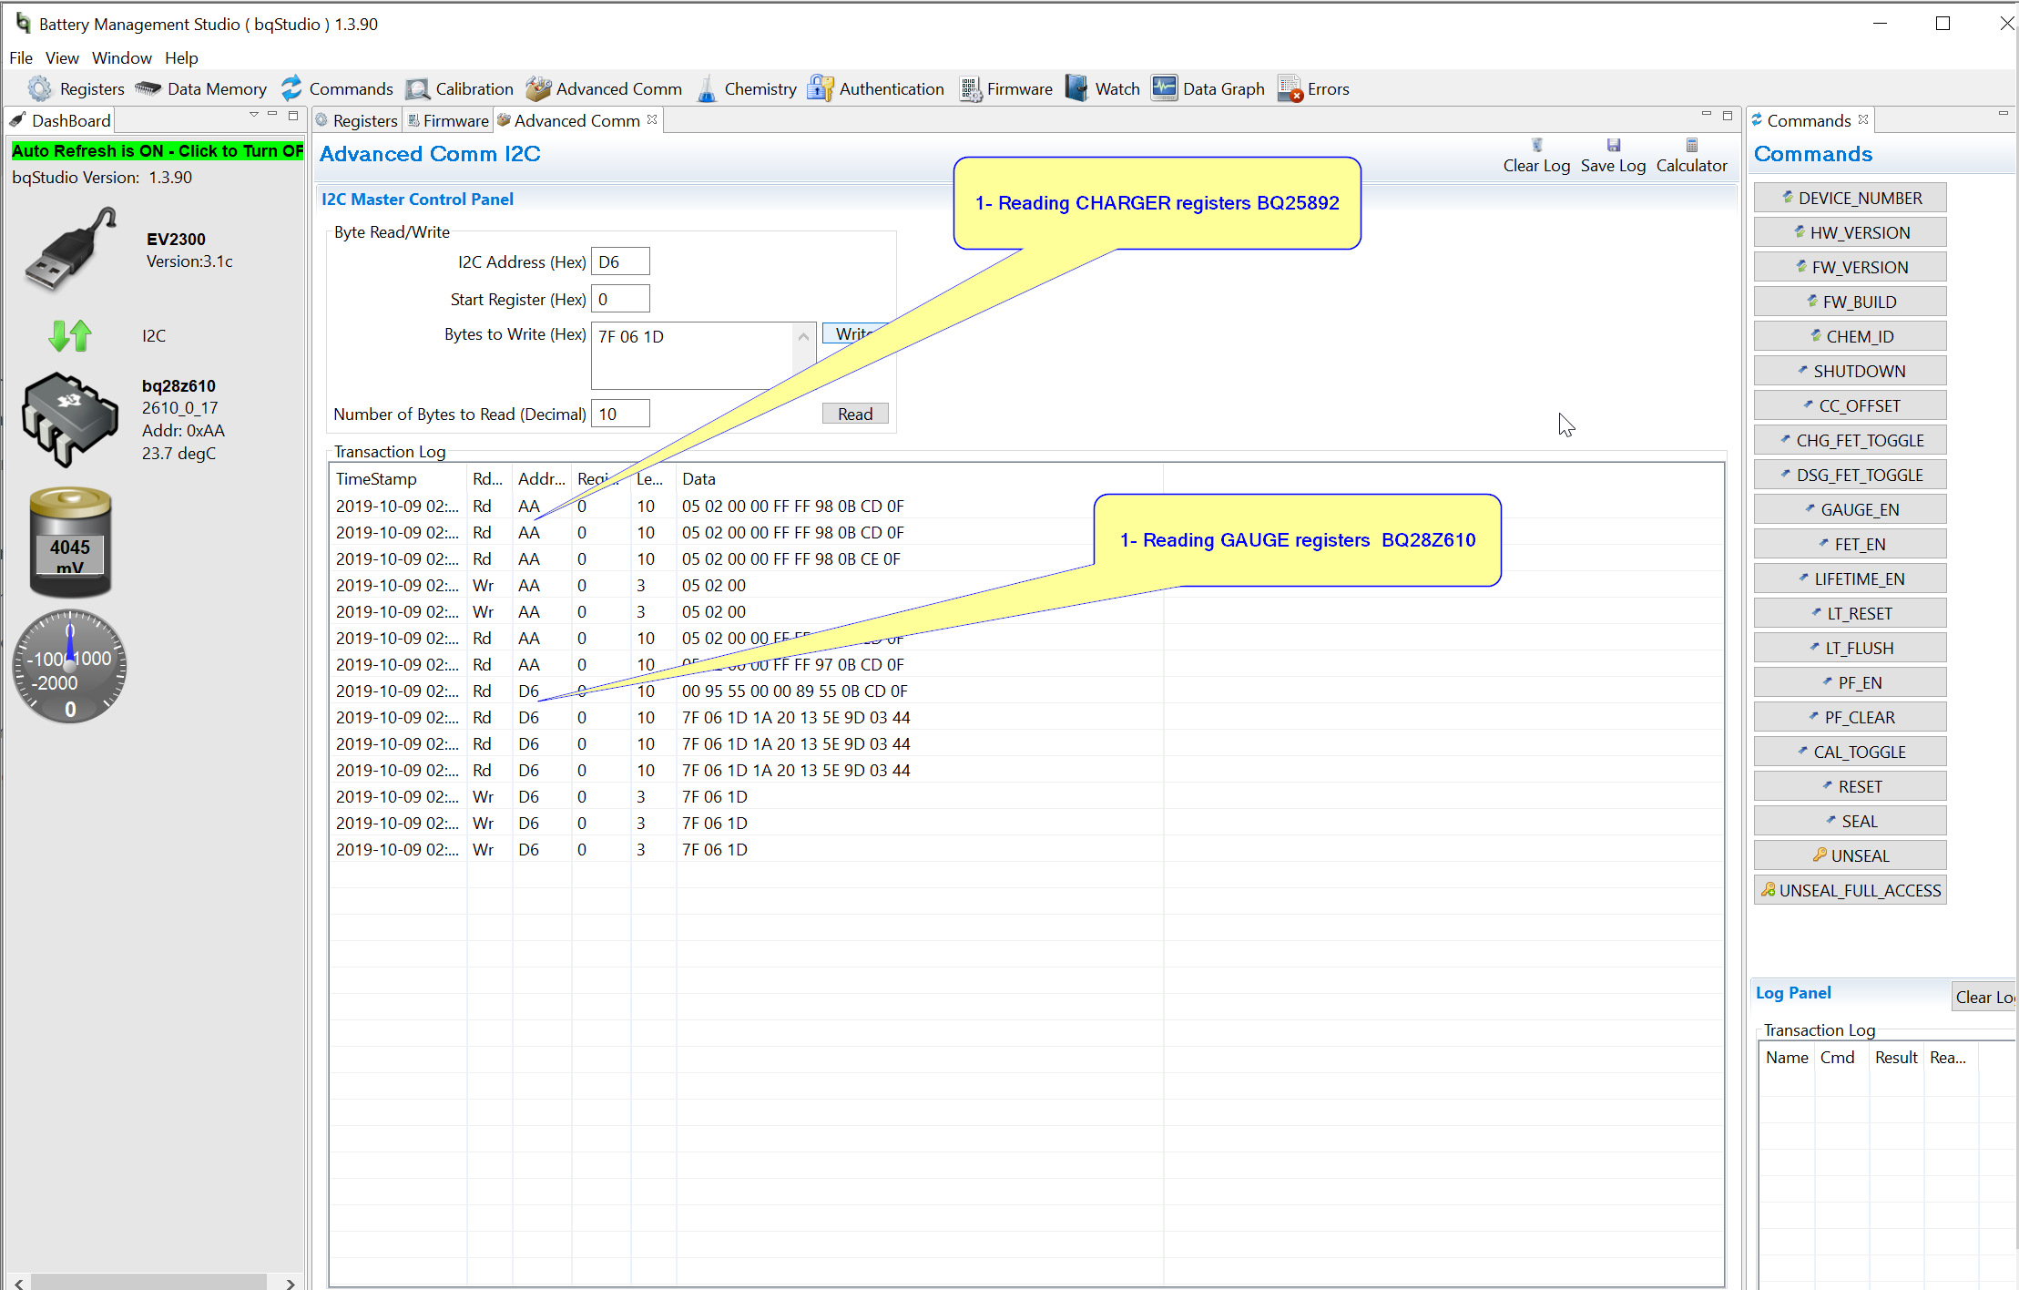The width and height of the screenshot is (2019, 1290).
Task: Sort log by TimeStamp column header
Action: tap(398, 478)
